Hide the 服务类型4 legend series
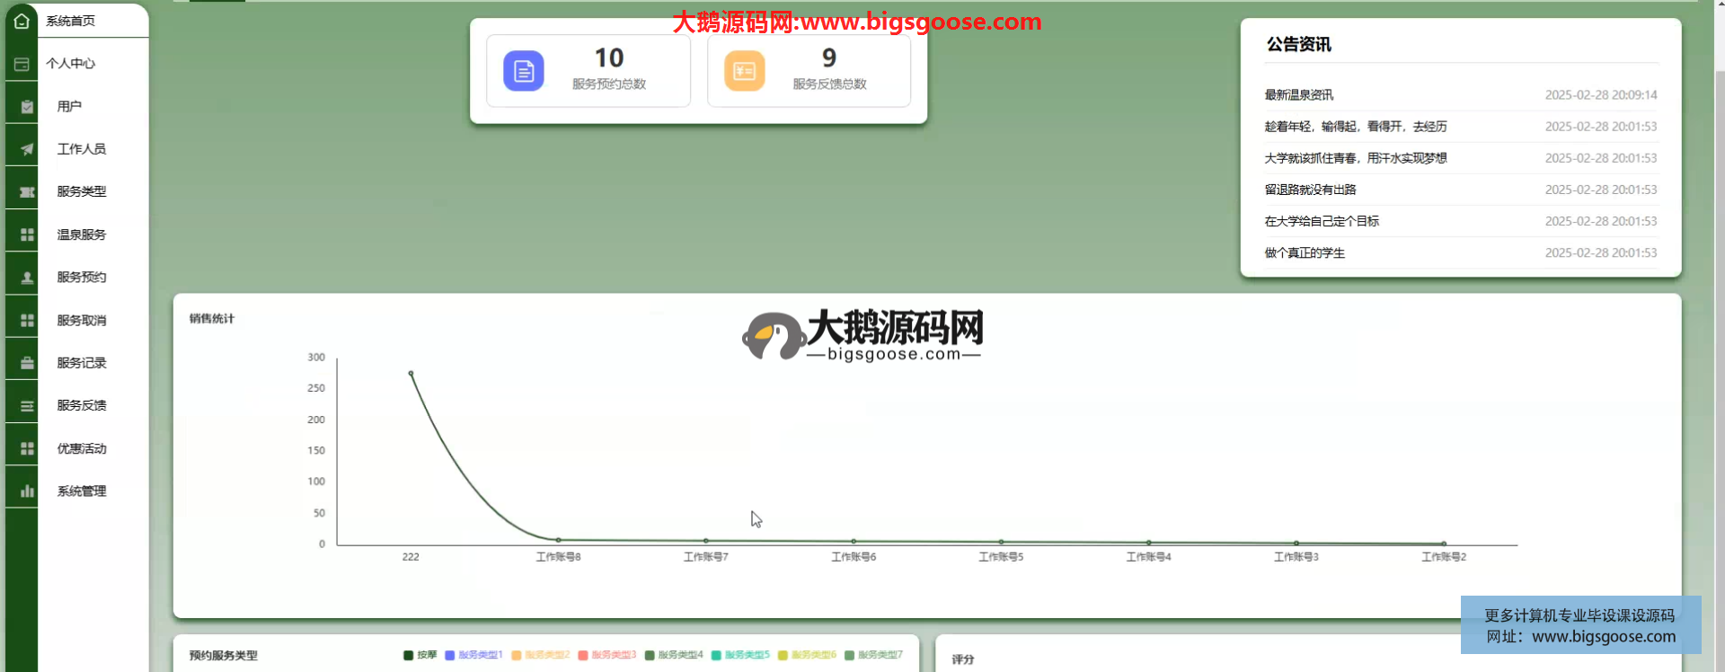The width and height of the screenshot is (1725, 672). click(x=674, y=655)
